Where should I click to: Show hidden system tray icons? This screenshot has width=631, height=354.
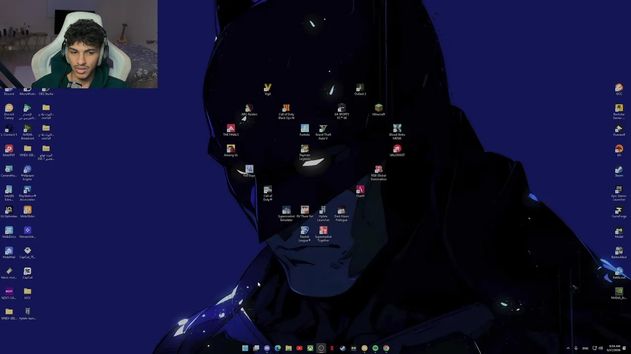(568, 348)
